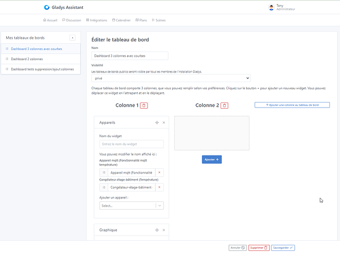Screen dimensions: 340x255
Task: Open the Scènes menu item
Action: pos(157,20)
